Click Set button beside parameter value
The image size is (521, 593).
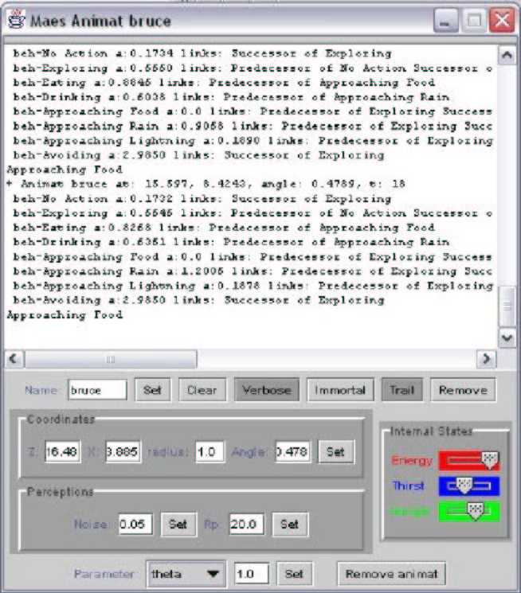[294, 574]
